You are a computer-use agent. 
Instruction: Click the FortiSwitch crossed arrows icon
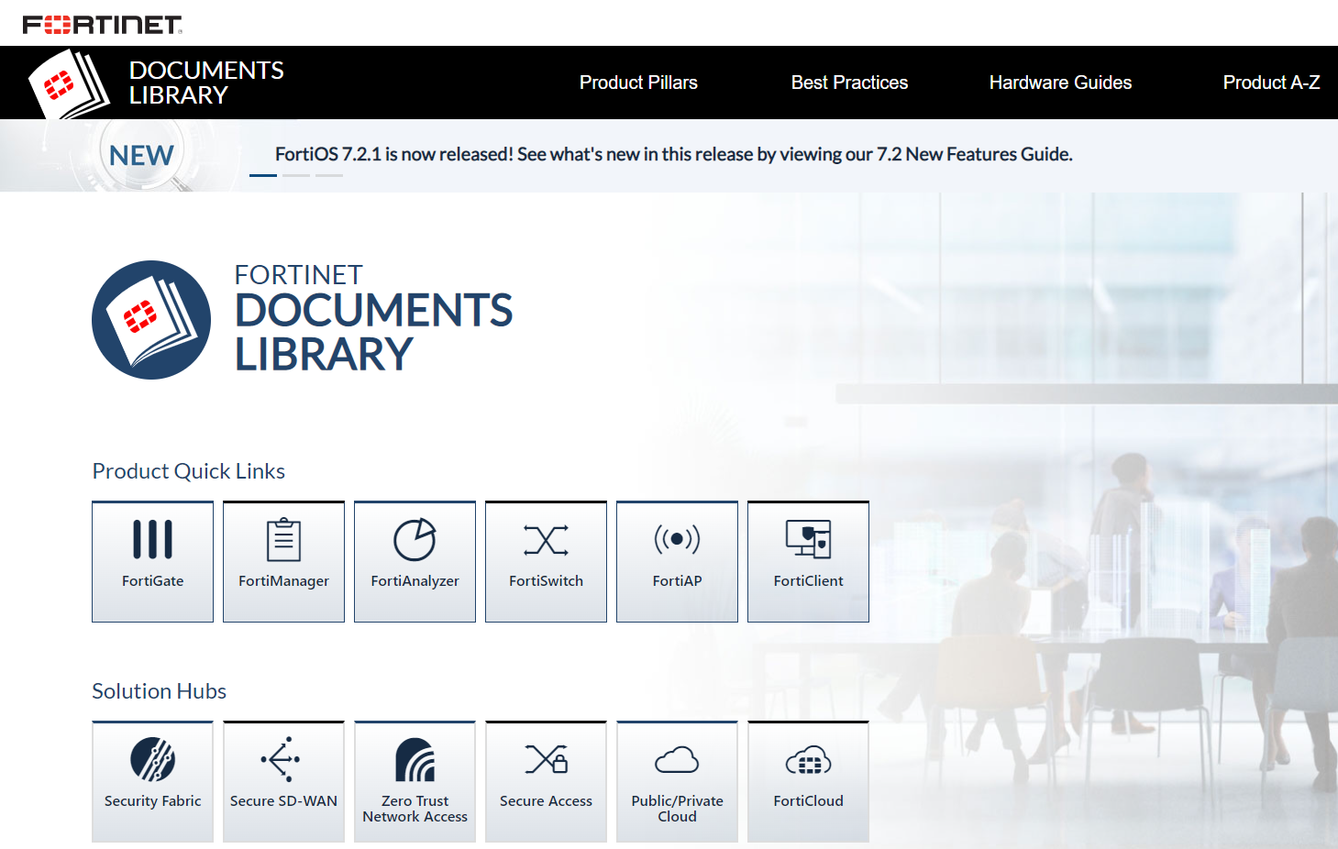[546, 540]
